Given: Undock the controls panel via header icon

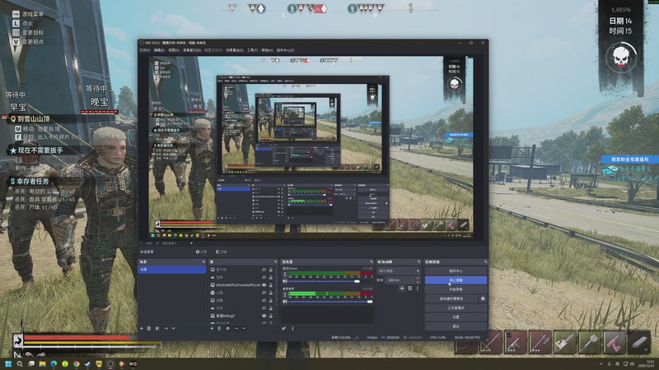Looking at the screenshot, I should pos(485,261).
